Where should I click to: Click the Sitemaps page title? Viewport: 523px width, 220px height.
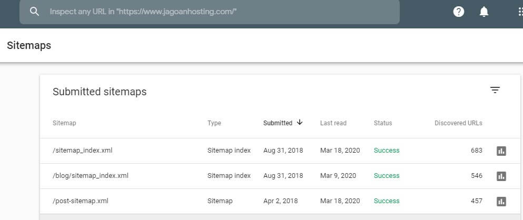[29, 45]
